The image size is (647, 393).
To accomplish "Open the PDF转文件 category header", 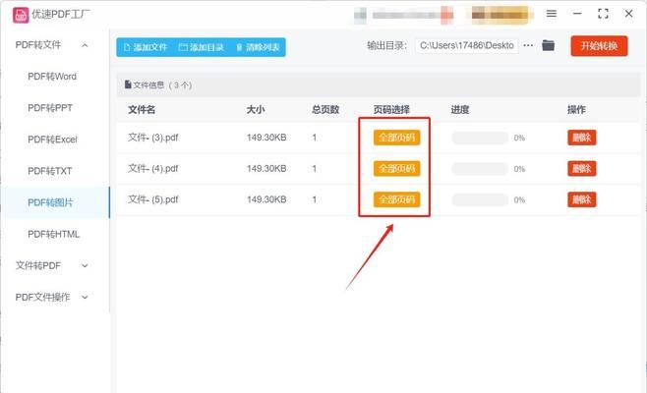I will point(38,45).
